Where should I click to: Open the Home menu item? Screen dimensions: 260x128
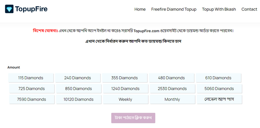[x=140, y=9]
